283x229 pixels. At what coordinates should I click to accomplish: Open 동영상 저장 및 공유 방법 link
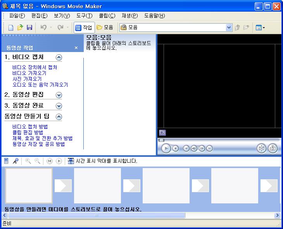point(39,144)
